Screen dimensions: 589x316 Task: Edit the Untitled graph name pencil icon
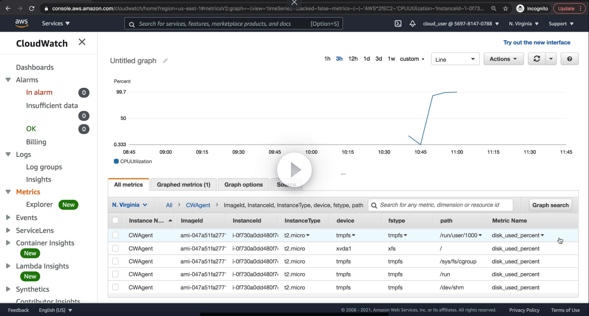point(165,61)
